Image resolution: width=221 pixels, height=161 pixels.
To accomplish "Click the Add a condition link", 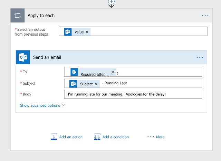I will coord(115,137).
